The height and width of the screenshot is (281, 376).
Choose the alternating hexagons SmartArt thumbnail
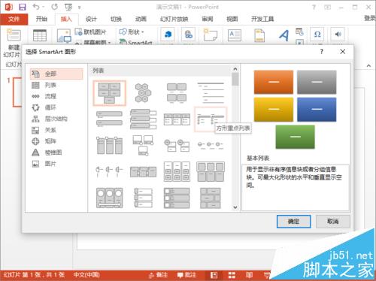(143, 93)
